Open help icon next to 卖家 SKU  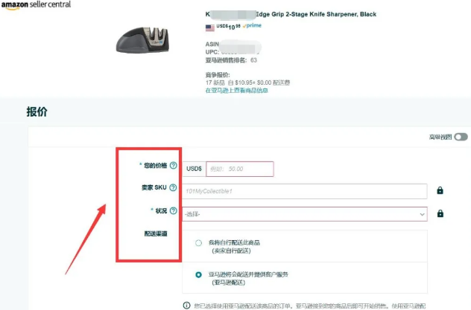point(173,187)
